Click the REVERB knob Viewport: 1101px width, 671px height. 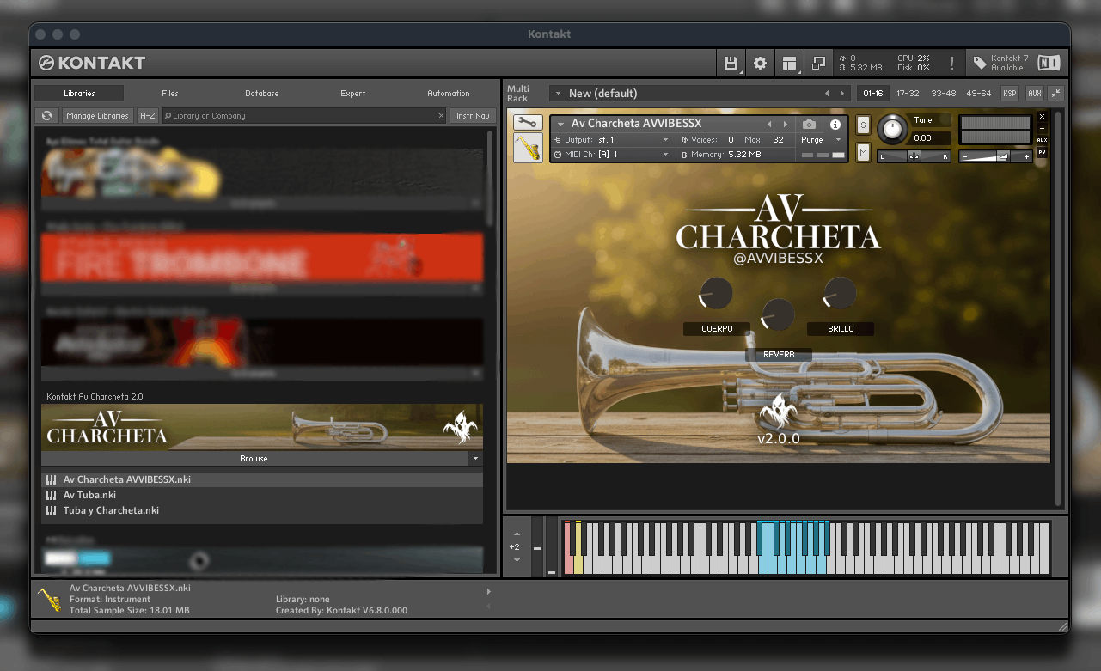tap(778, 314)
